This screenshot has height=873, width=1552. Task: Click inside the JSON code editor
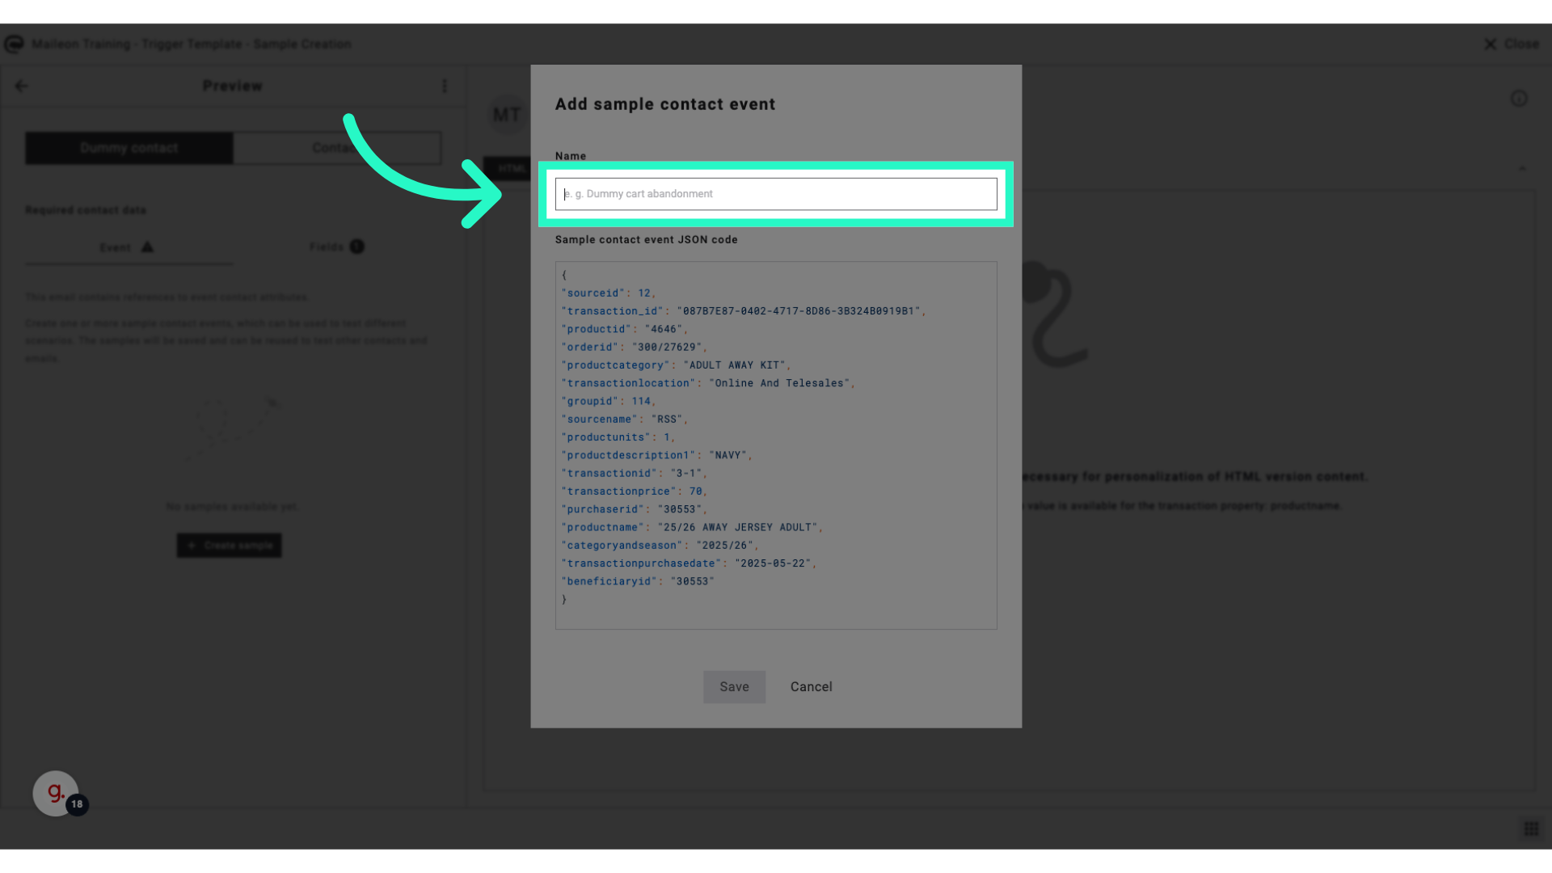coord(776,445)
